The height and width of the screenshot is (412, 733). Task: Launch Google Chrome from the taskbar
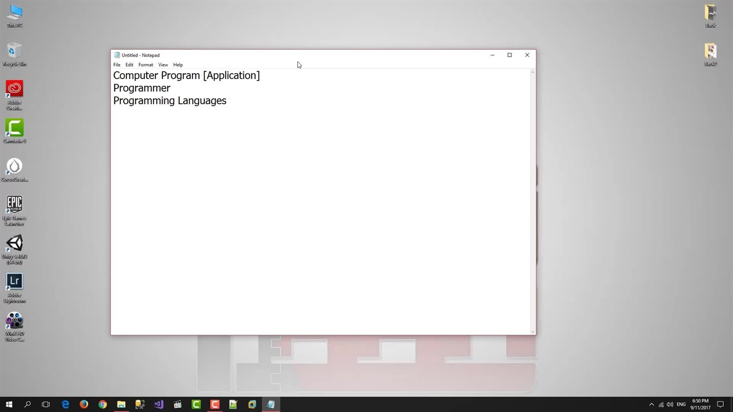103,405
